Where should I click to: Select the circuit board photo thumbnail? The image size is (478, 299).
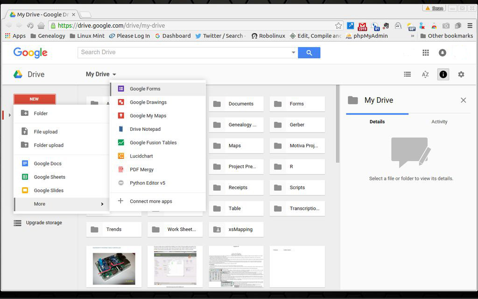pos(114,267)
